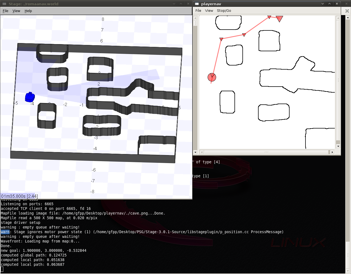
Task: Click the blue robot in Stage simulation
Action: click(x=30, y=97)
